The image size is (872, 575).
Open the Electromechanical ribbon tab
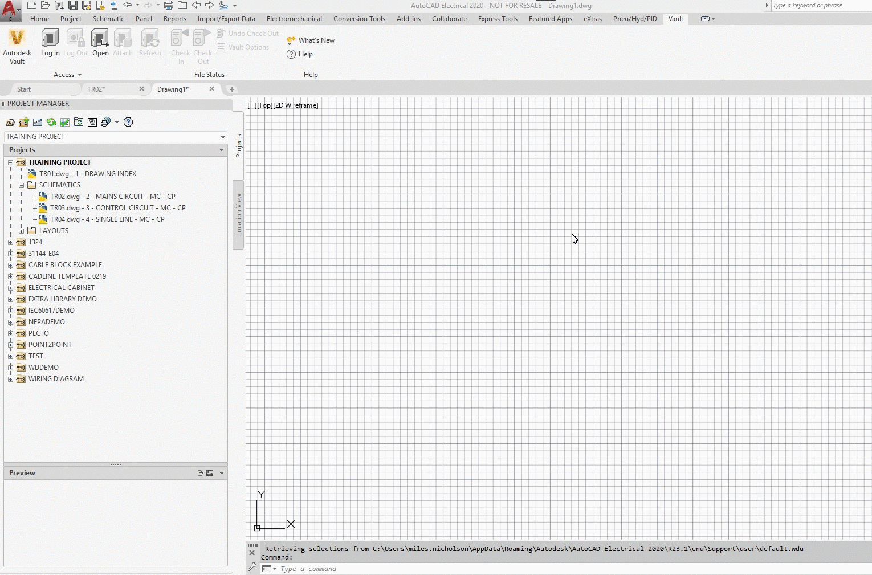pos(294,19)
